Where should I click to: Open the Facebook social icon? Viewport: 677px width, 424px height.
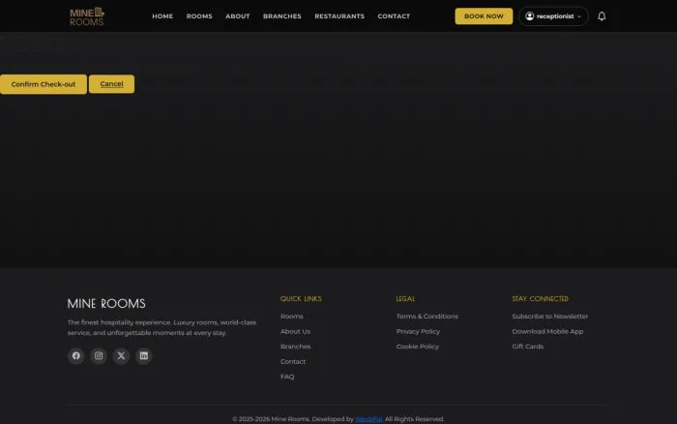pyautogui.click(x=76, y=355)
